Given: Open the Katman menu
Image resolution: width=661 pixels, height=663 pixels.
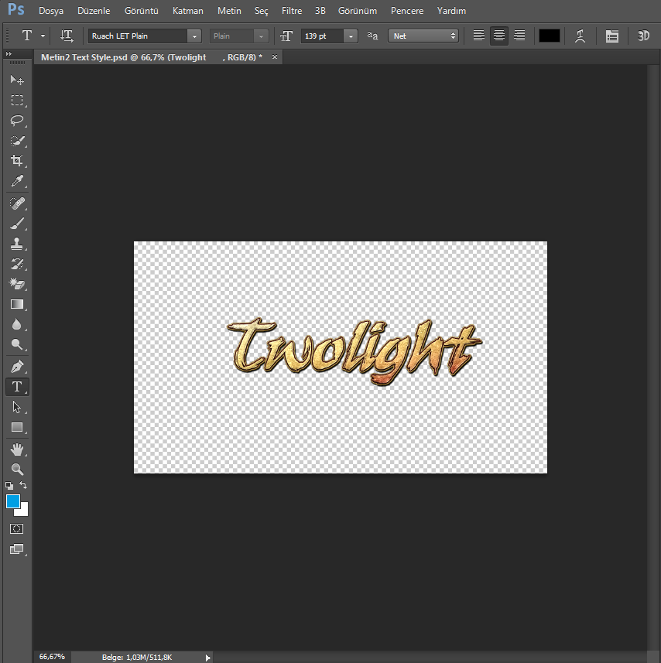Looking at the screenshot, I should pyautogui.click(x=188, y=11).
